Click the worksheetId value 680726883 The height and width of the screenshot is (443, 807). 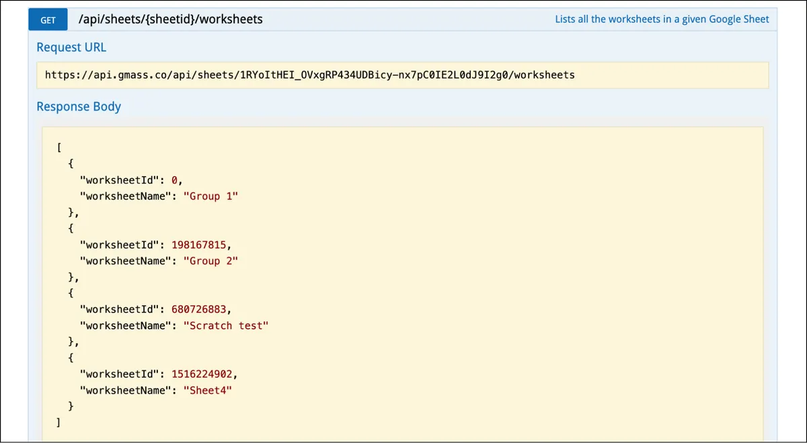[x=200, y=309]
